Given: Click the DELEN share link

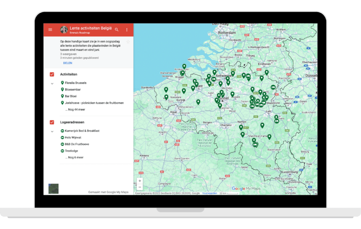Looking at the screenshot, I should tap(68, 63).
